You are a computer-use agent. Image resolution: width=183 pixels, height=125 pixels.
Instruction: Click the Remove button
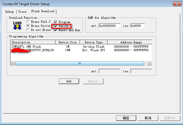[93, 81]
